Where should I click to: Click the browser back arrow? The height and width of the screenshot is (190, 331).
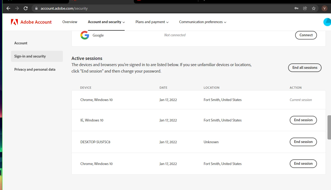(8, 8)
